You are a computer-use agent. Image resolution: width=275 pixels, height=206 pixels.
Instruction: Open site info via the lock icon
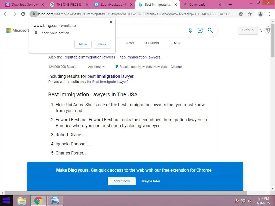[34, 14]
